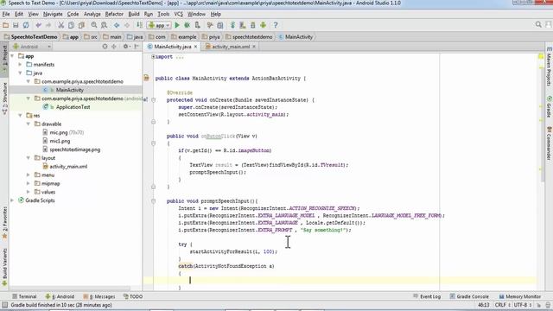
Task: Open the Analyze menu
Action: pyautogui.click(x=92, y=14)
